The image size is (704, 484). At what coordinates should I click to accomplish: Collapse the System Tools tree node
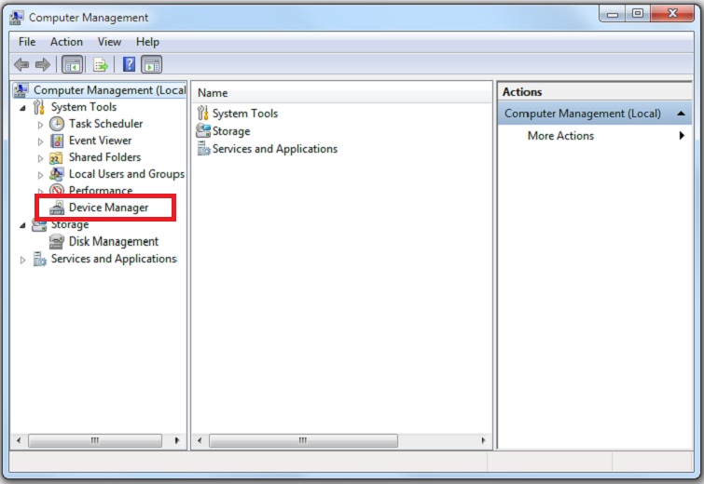tap(22, 107)
